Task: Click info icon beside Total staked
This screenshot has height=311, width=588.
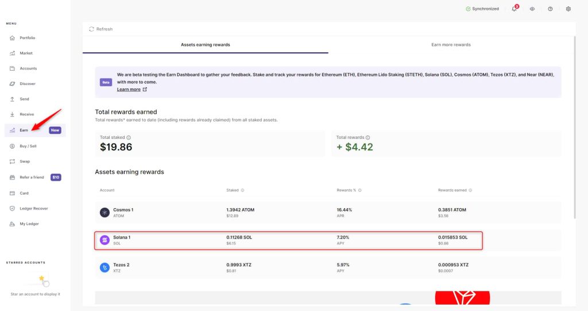Action: coord(129,138)
